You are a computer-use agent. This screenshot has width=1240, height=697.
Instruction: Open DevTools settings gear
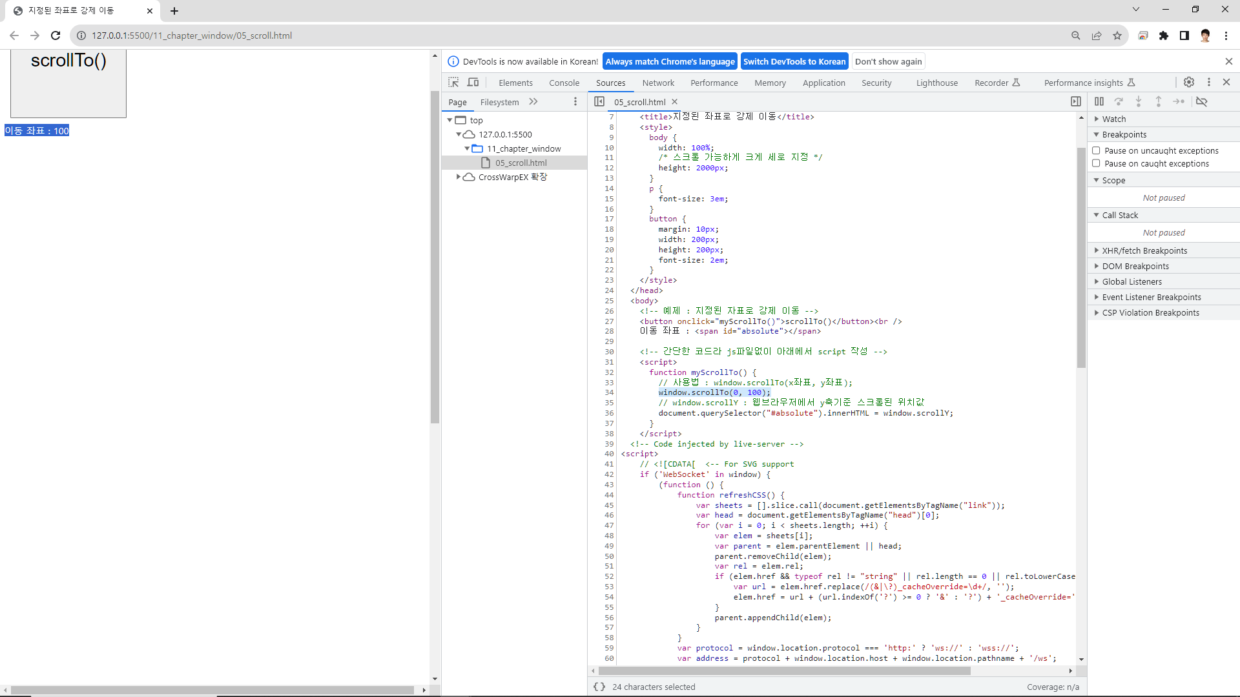[1189, 83]
